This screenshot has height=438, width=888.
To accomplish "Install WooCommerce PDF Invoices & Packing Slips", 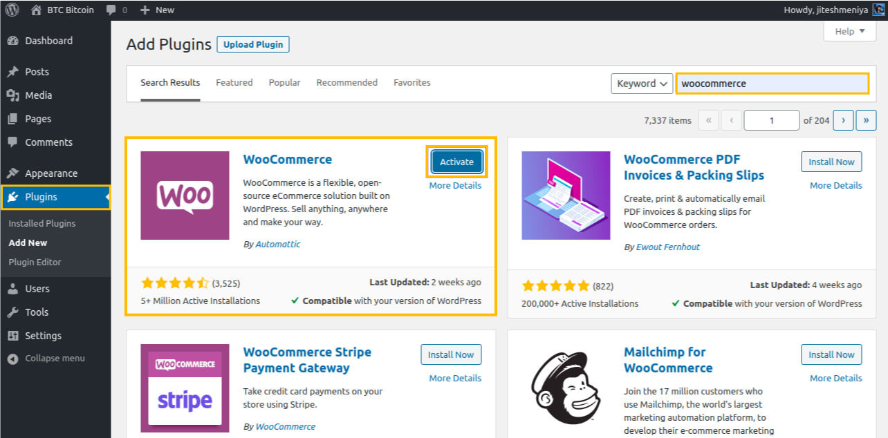I will click(x=831, y=162).
